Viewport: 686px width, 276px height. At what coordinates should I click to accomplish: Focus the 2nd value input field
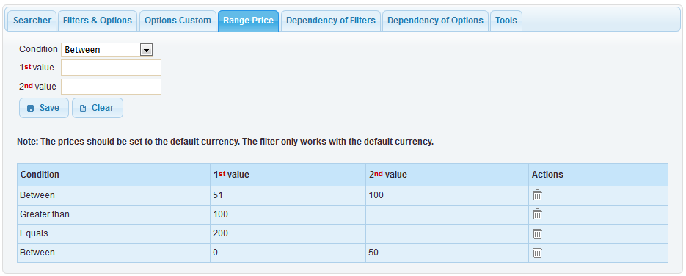(x=111, y=87)
